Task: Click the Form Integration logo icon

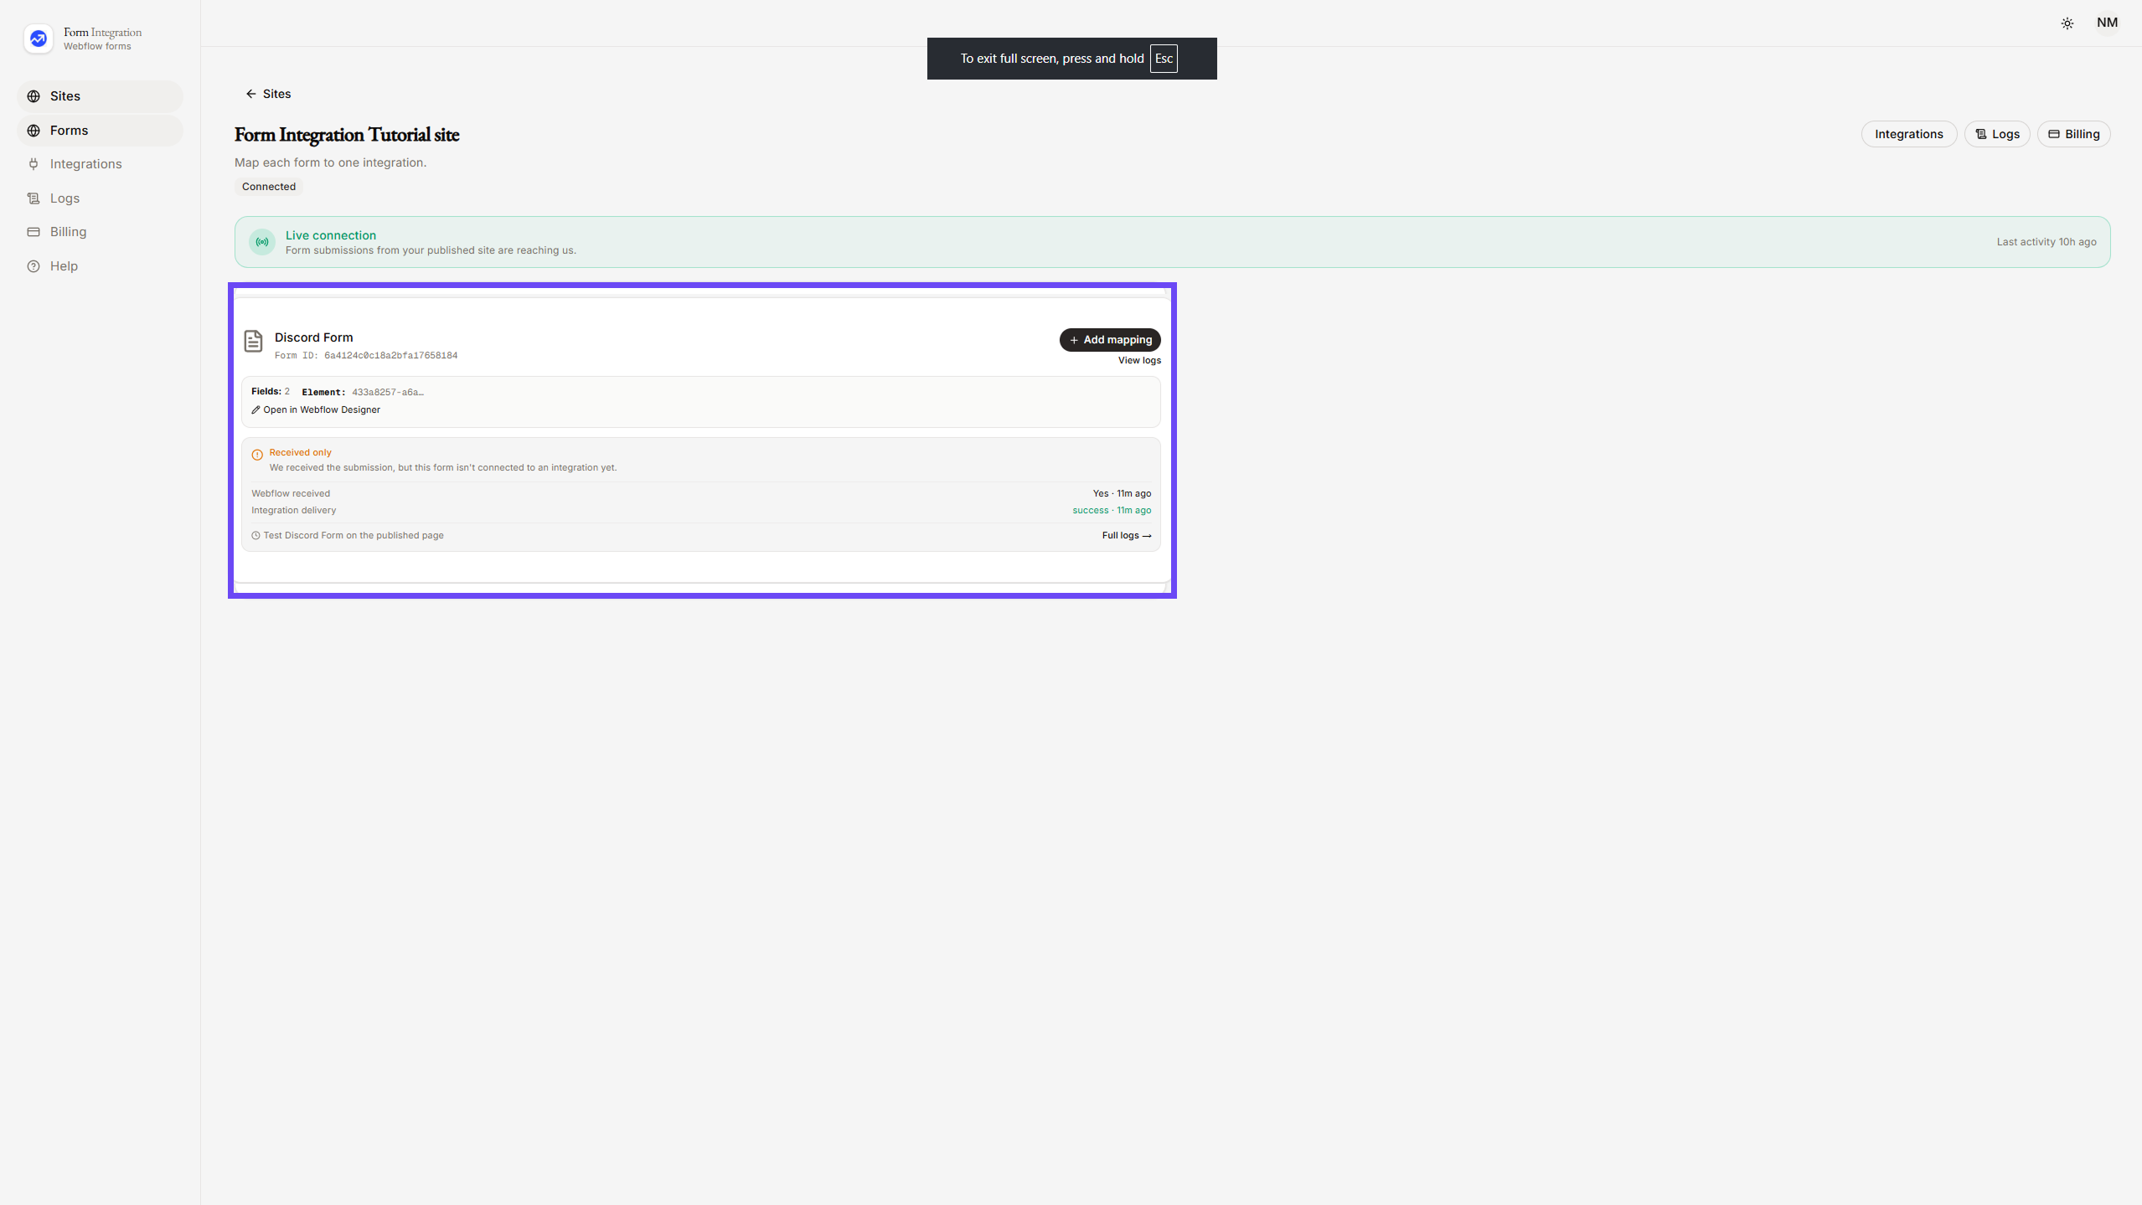Action: coord(38,39)
